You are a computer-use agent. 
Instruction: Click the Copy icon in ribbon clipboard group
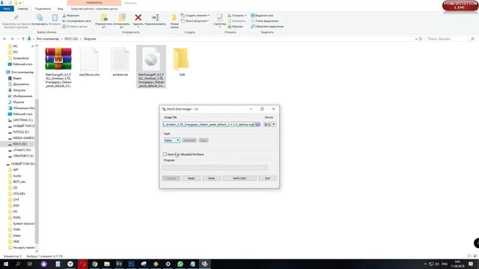[40, 18]
